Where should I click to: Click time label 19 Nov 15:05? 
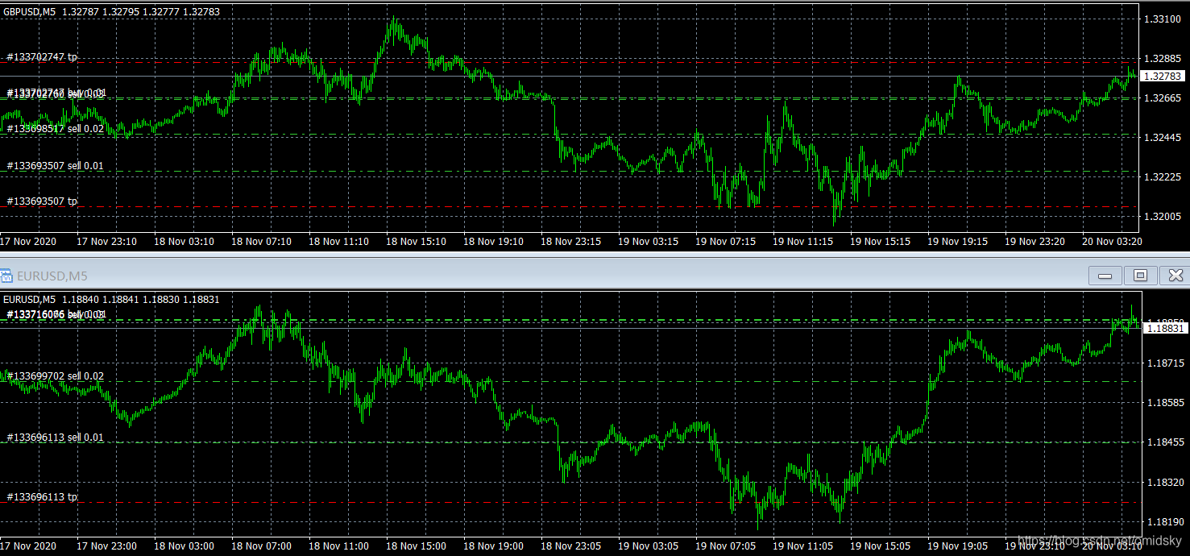tap(880, 546)
